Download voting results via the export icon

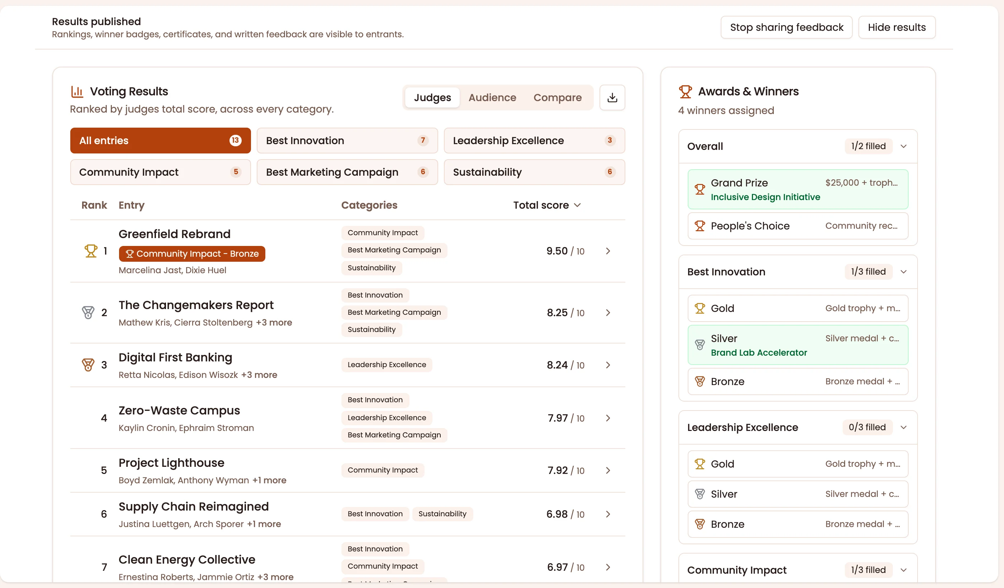[612, 97]
